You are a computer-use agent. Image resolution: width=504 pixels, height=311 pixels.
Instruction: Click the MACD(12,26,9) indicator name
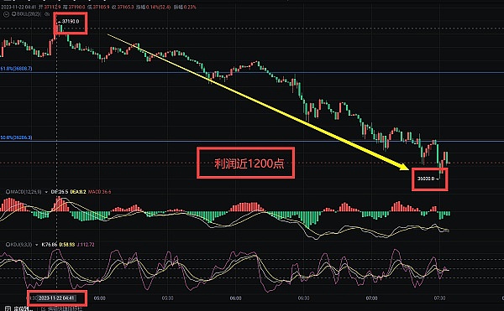click(26, 192)
